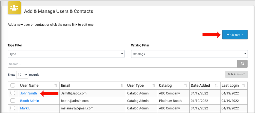Sort by User Name column arrows
This screenshot has height=114, width=256.
tap(56, 85)
